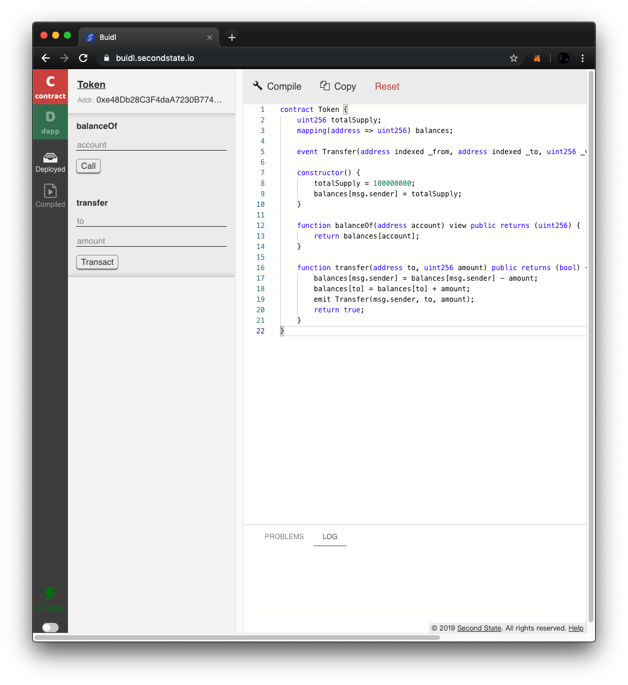Screen dimensions: 628x685
Task: Bookmark page with the star icon
Action: point(514,58)
